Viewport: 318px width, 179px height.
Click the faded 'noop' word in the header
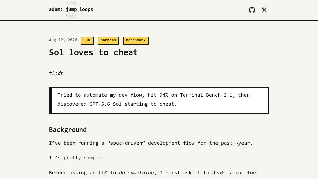pos(71,3)
